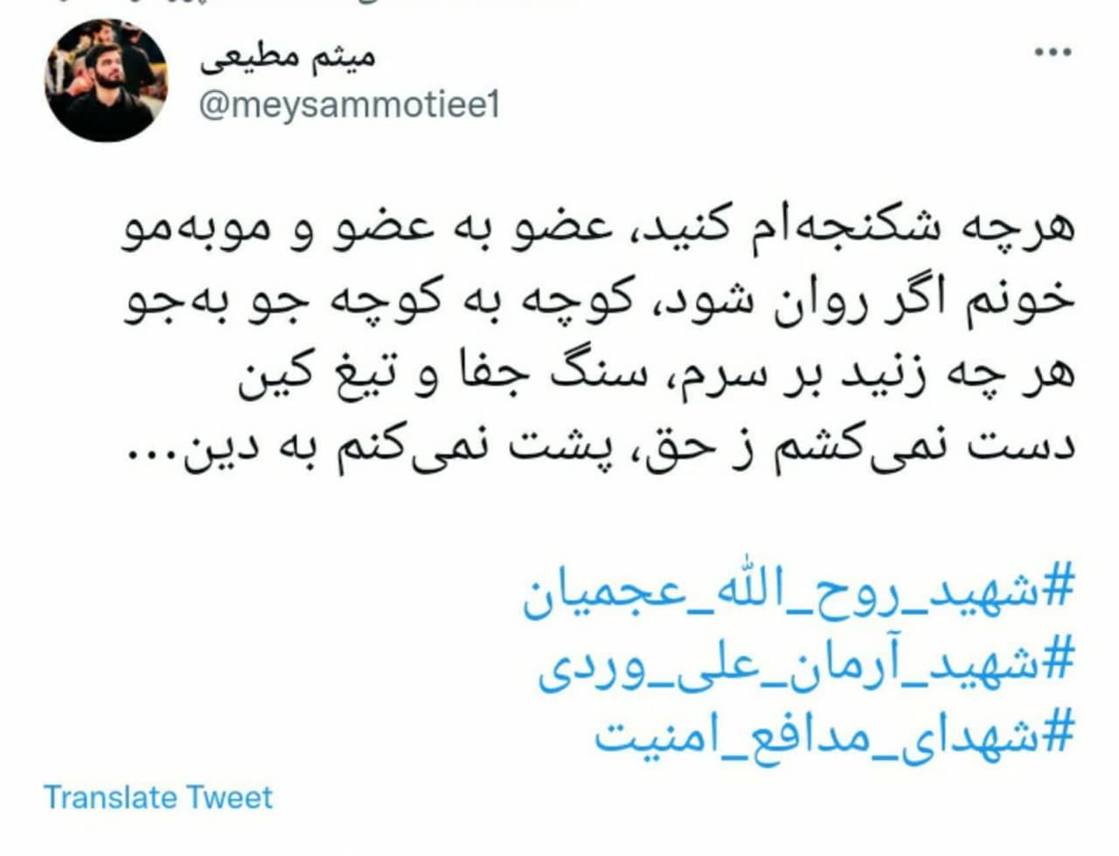This screenshot has width=1119, height=856.
Task: Open the profile picture of میثم مطیعی
Action: click(106, 80)
